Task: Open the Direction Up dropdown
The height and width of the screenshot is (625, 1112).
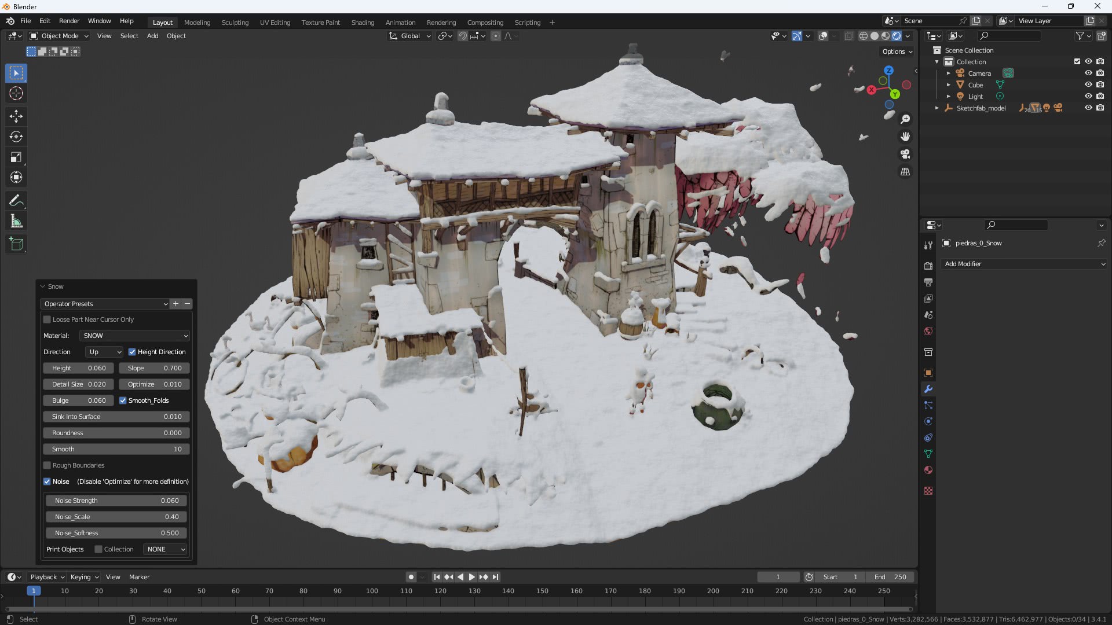Action: (x=104, y=352)
